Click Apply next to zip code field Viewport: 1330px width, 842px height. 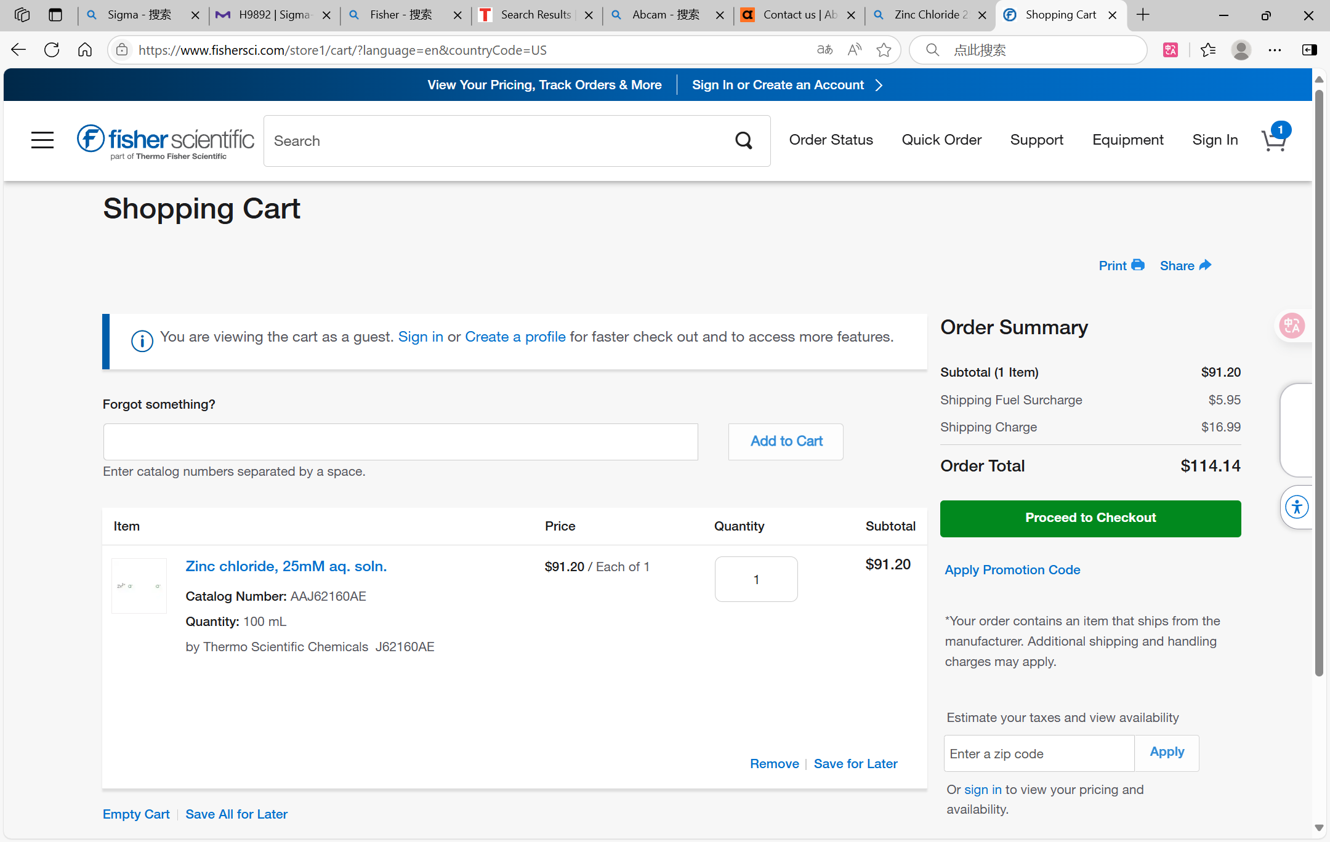click(x=1167, y=752)
